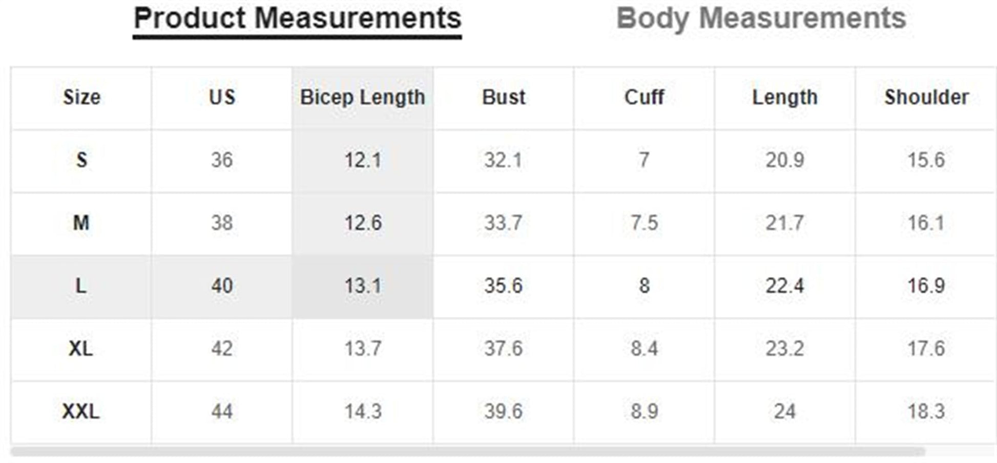Click the Shoulder column header
Image resolution: width=997 pixels, height=463 pixels.
(x=926, y=97)
